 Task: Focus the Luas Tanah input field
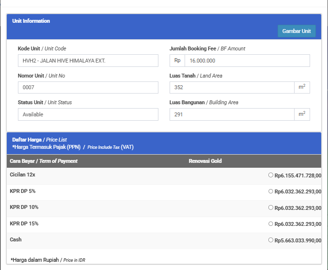pyautogui.click(x=232, y=87)
